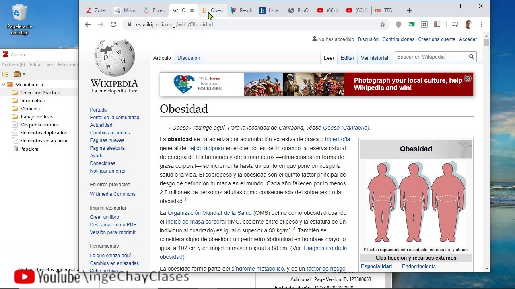The height and width of the screenshot is (289, 515).
Task: Click Organización Mundial de la Salud link
Action: coord(210,213)
